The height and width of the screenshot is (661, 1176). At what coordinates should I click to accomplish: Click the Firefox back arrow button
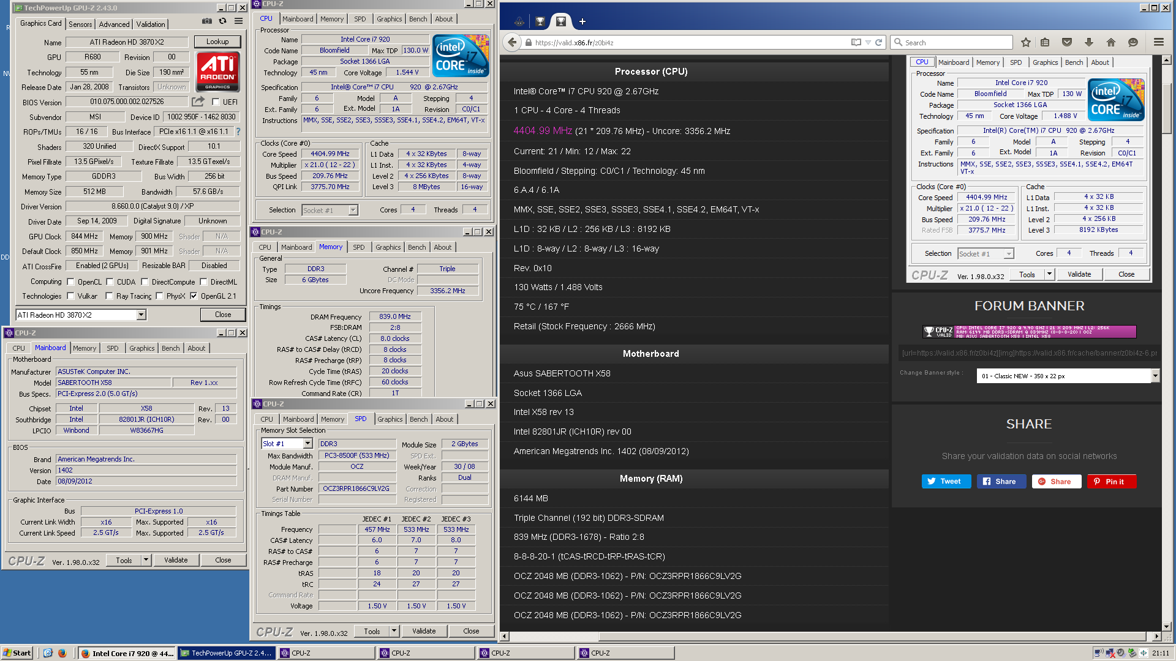click(512, 42)
